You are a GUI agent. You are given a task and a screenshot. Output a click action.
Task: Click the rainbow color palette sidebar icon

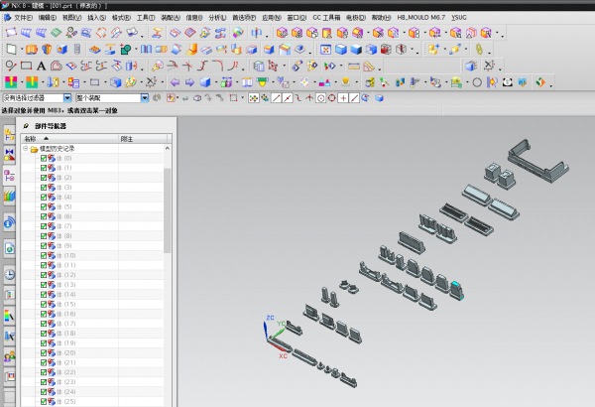coord(10,316)
